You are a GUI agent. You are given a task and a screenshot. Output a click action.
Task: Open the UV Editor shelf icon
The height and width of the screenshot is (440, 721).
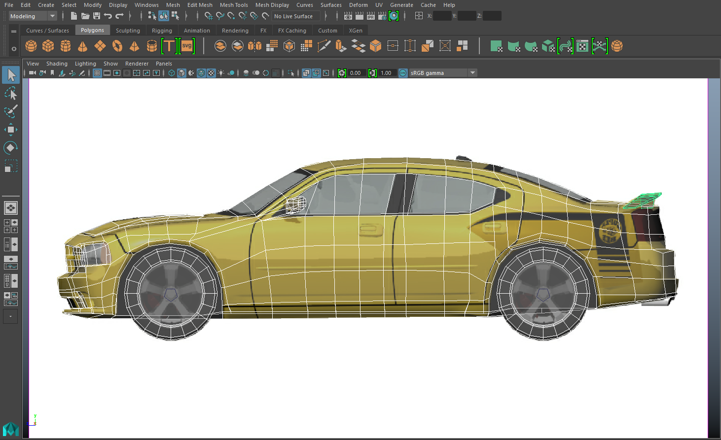(x=582, y=46)
